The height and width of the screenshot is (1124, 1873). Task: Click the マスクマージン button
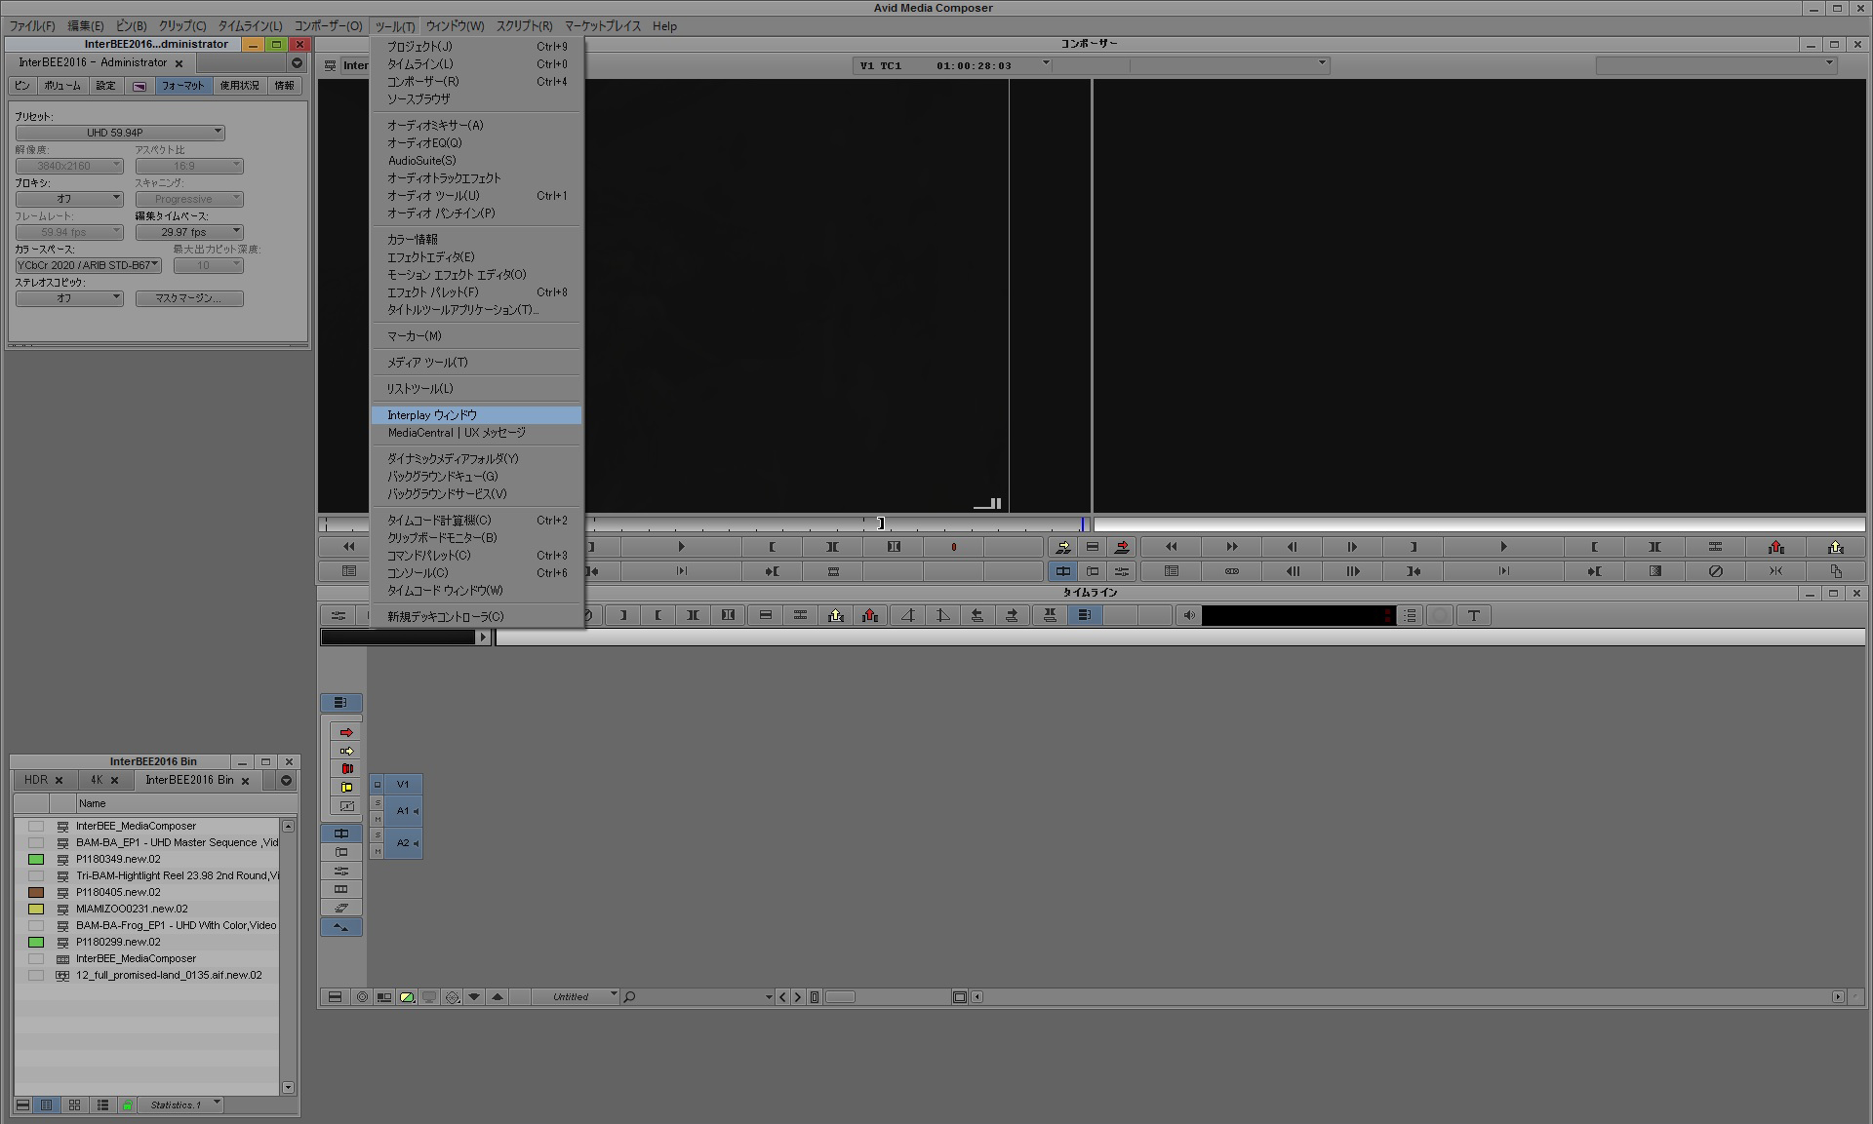189,298
